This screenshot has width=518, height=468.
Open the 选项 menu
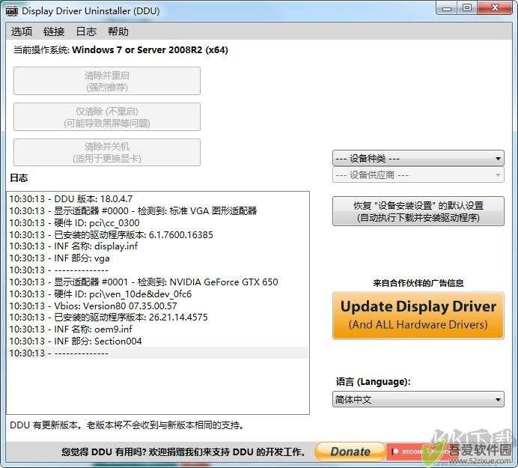(22, 31)
